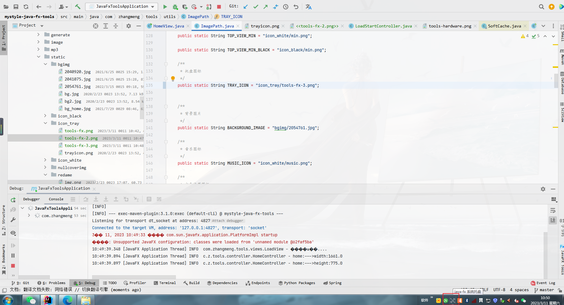Open Search Everywhere magnifier icon
Image resolution: width=564 pixels, height=305 pixels.
(x=541, y=7)
